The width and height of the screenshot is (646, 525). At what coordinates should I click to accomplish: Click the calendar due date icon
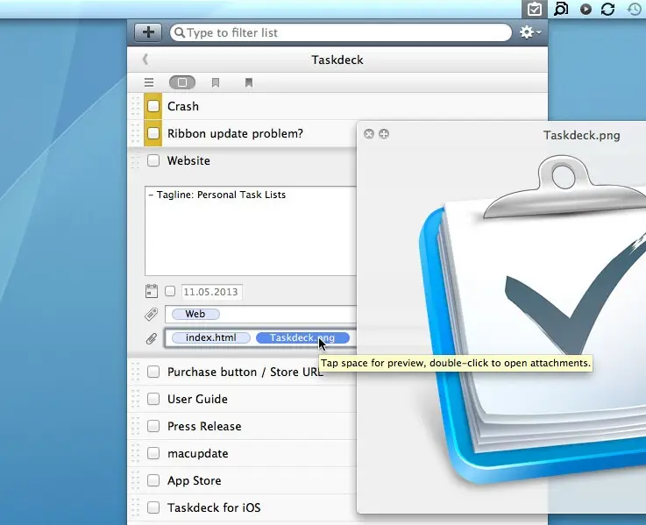[x=151, y=291]
